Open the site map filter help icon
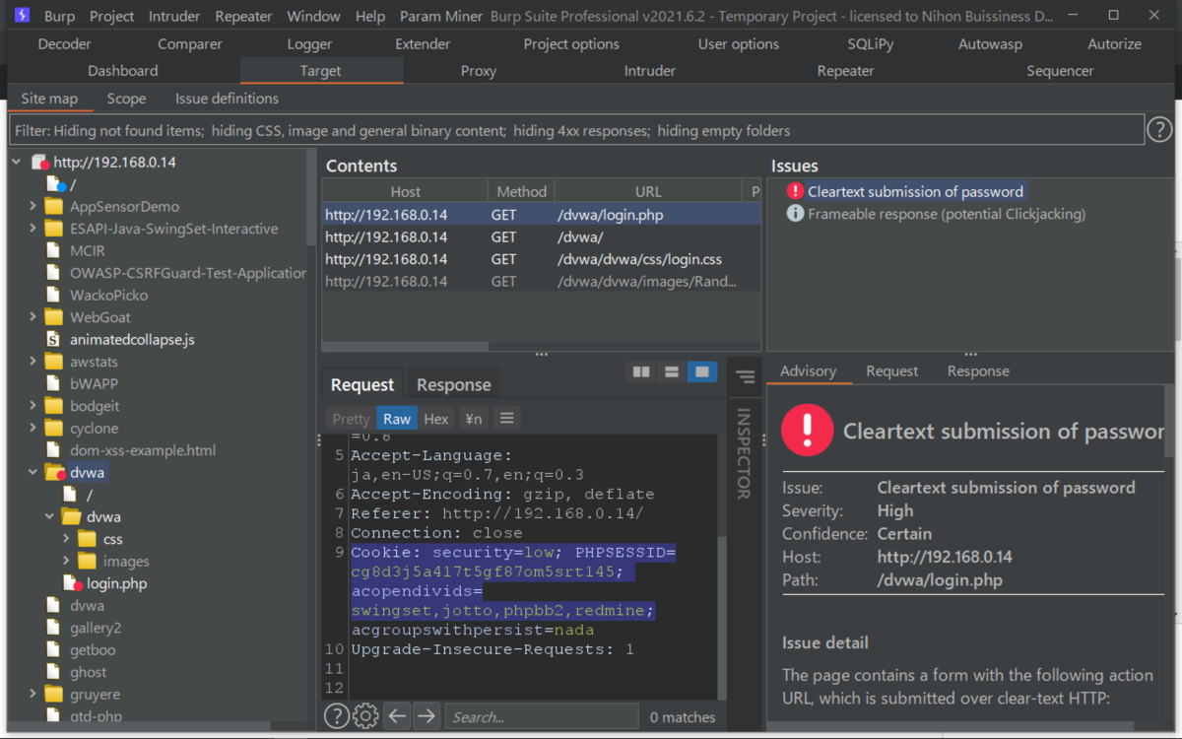 (1159, 129)
